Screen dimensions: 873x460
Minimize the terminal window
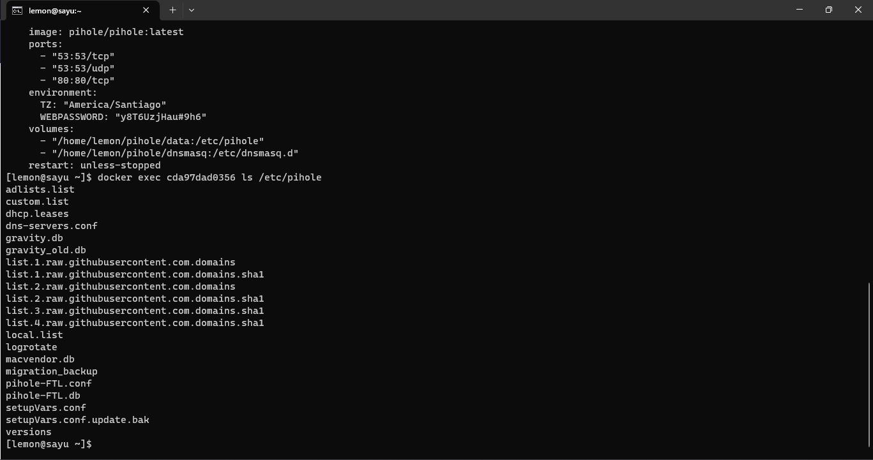(800, 10)
